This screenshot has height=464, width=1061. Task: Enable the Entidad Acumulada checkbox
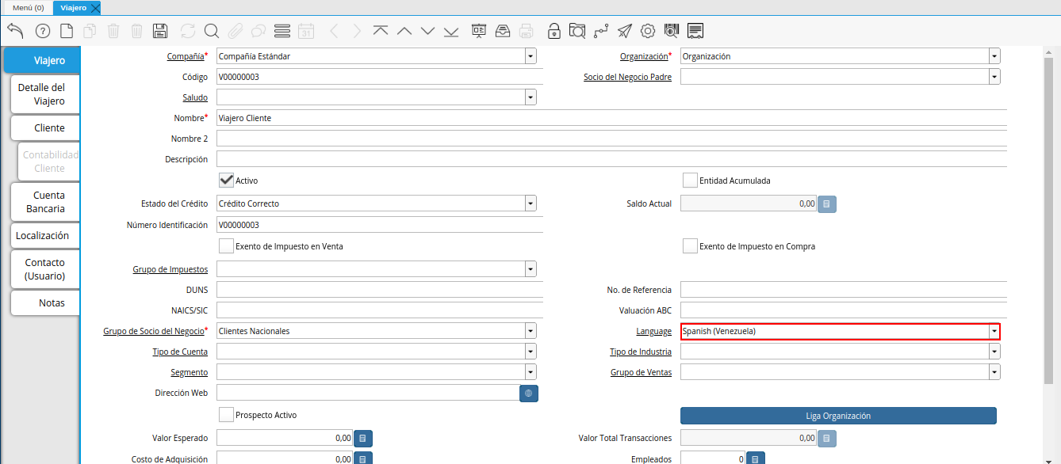(x=690, y=180)
